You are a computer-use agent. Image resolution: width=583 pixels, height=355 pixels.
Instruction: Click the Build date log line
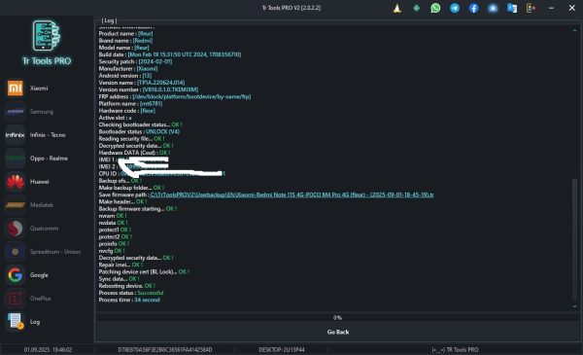[x=170, y=54]
